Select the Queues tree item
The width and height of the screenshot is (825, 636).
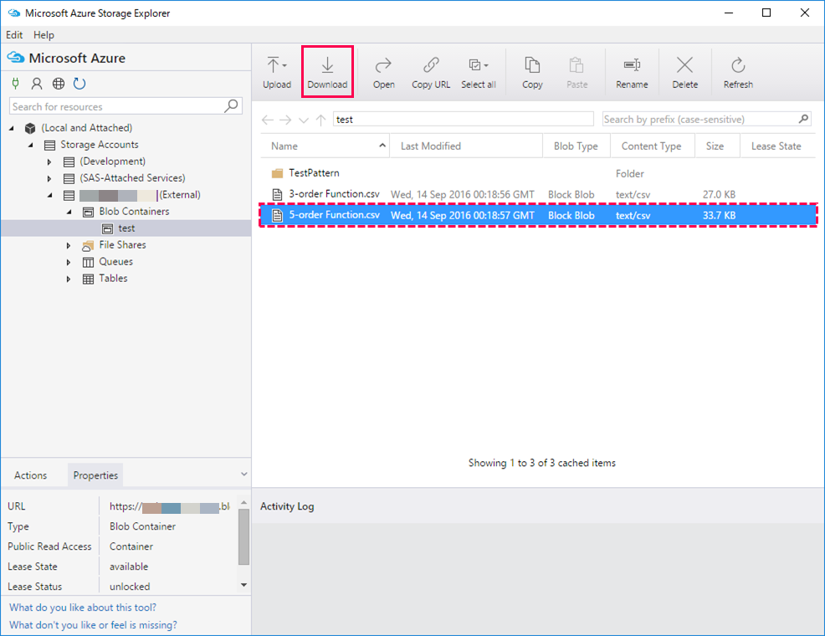coord(115,261)
